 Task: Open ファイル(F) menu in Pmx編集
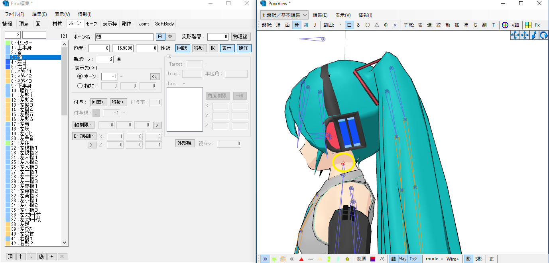(x=14, y=14)
